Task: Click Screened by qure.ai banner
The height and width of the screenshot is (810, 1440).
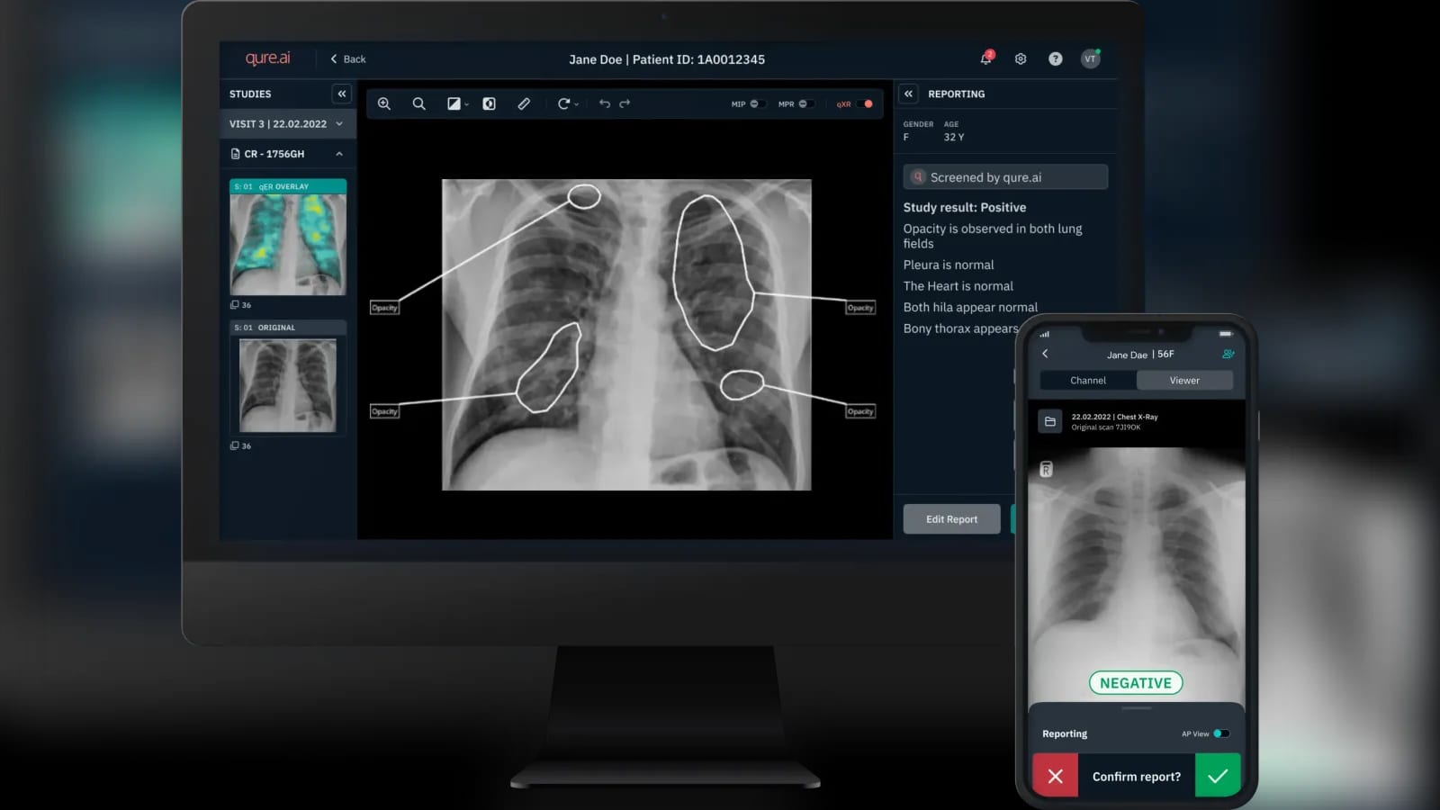Action: pos(1005,177)
